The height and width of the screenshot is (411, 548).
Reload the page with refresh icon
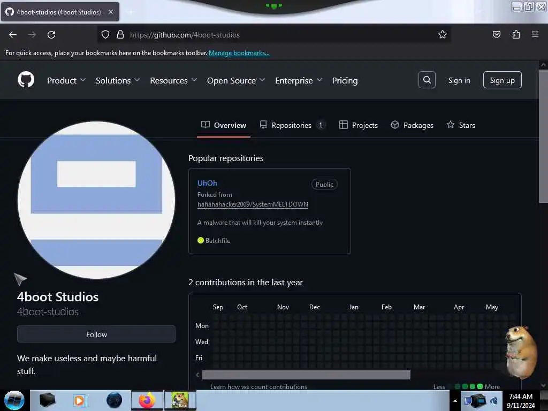(51, 35)
